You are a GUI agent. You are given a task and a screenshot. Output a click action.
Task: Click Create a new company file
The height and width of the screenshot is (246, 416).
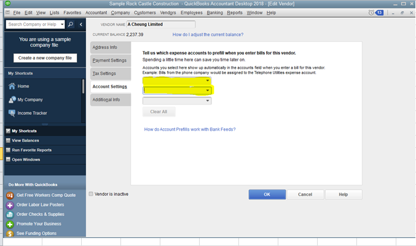coord(45,58)
